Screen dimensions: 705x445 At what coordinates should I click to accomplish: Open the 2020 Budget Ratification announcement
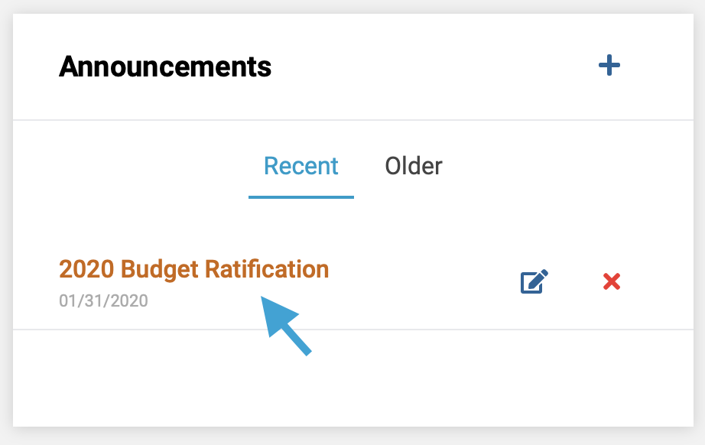pyautogui.click(x=193, y=269)
